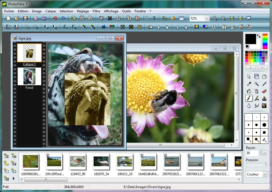Activate the Smudge fingertip tool
Viewport: 272px width, 192px height.
tap(256, 105)
